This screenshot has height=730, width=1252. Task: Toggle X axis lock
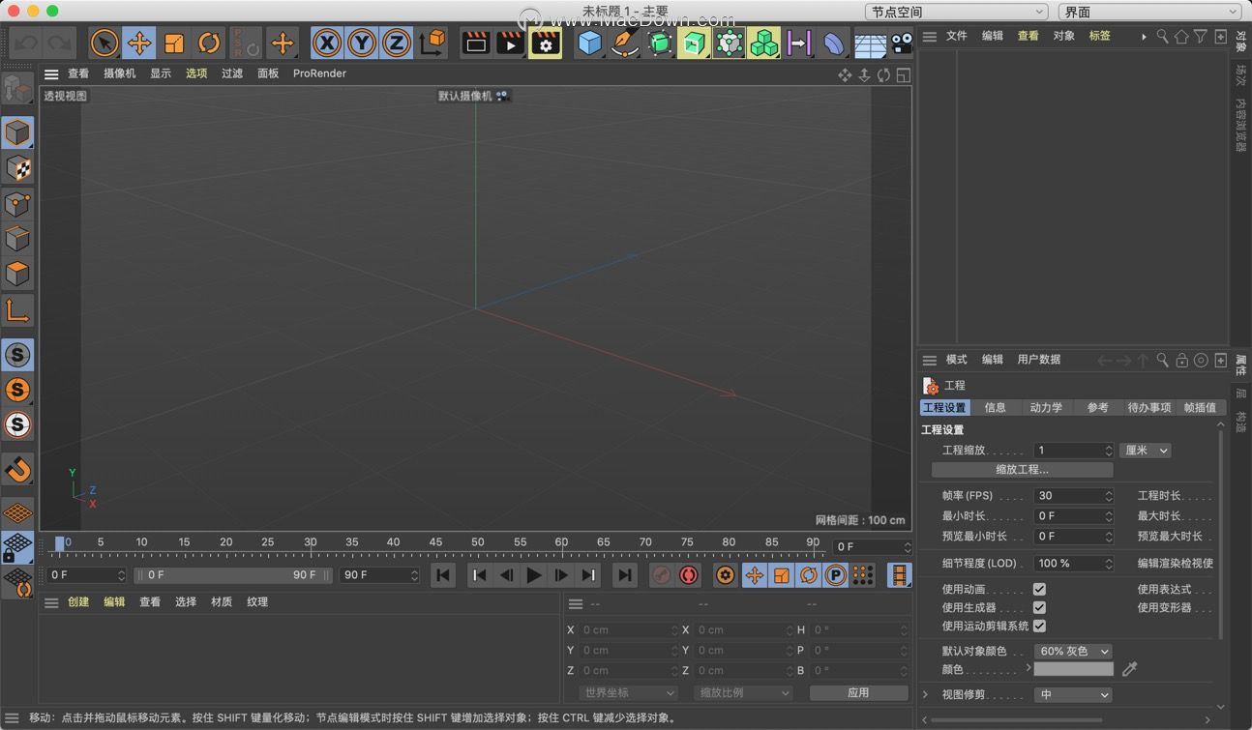pyautogui.click(x=327, y=43)
